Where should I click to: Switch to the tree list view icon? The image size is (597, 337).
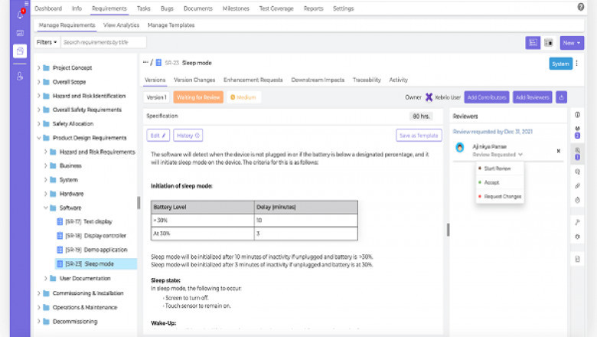(x=533, y=43)
